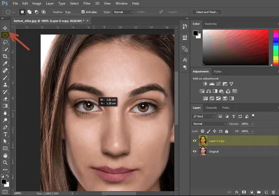Pick the Eyedropper tool
The image size is (279, 196).
pyautogui.click(x=5, y=63)
